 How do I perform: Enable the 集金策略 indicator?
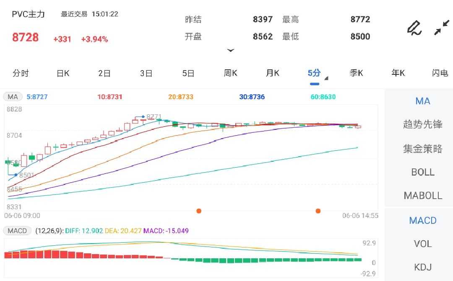[423, 148]
